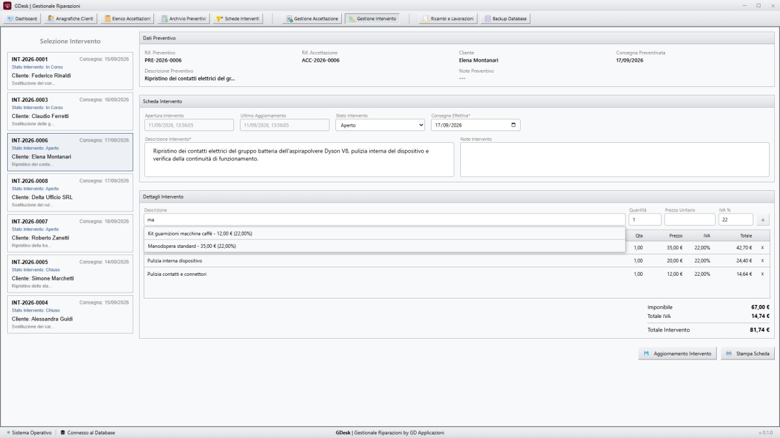Image resolution: width=780 pixels, height=438 pixels.
Task: Select the Gestione Intervento toolbar button
Action: (x=372, y=19)
